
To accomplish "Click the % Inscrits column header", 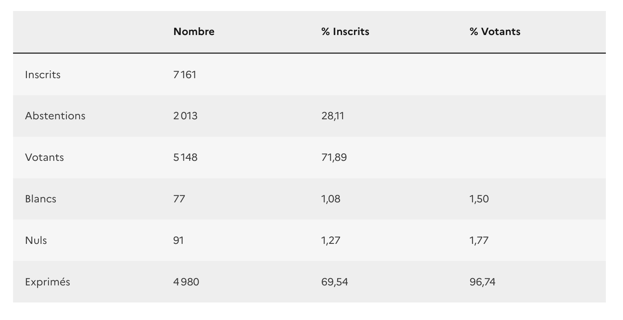I will pyautogui.click(x=345, y=32).
